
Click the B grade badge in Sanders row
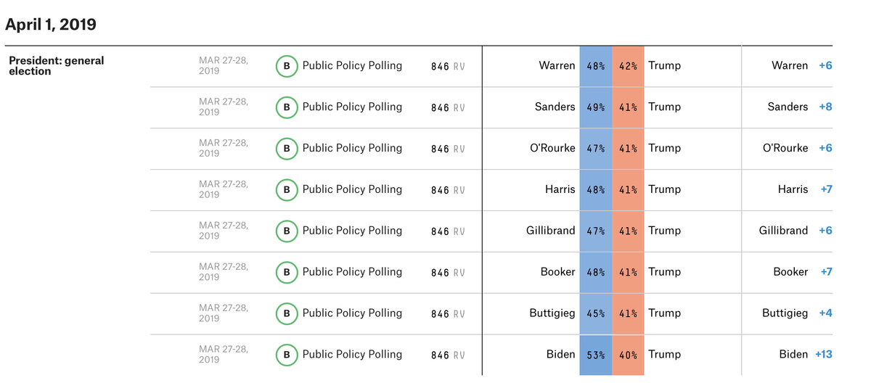coord(287,107)
